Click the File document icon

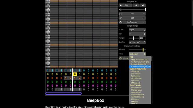(x=121, y=14)
